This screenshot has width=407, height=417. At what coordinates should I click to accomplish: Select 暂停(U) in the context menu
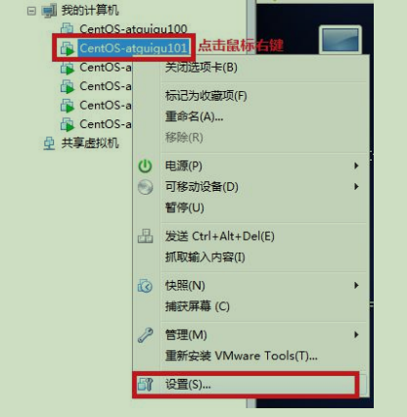(x=184, y=208)
